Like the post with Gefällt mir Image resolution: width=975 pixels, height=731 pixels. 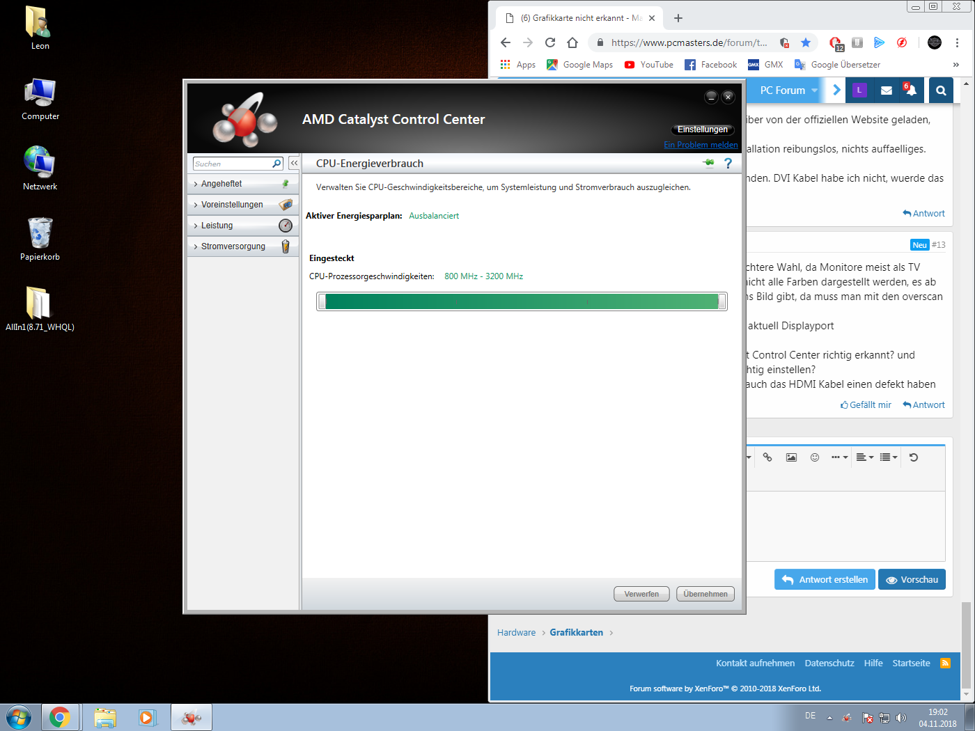point(866,405)
